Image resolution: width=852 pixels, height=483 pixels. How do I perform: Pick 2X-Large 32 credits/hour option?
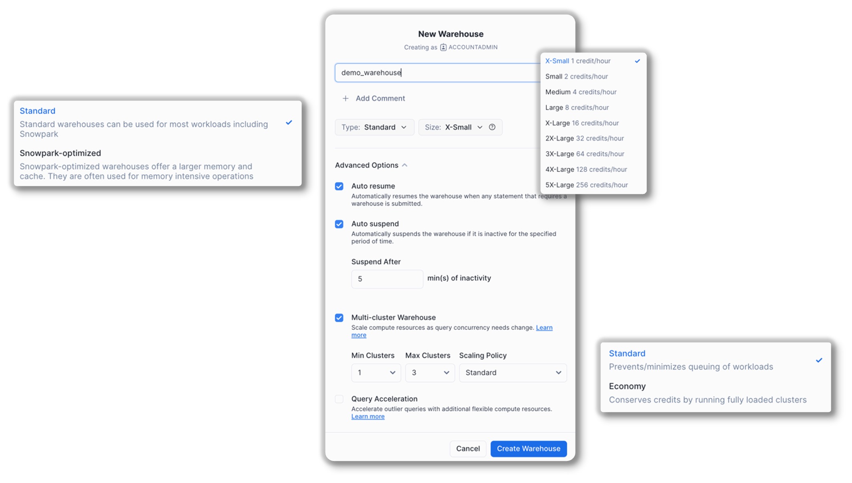[x=584, y=138]
